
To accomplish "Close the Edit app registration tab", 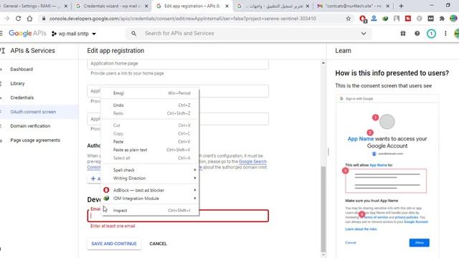I will click(x=227, y=6).
